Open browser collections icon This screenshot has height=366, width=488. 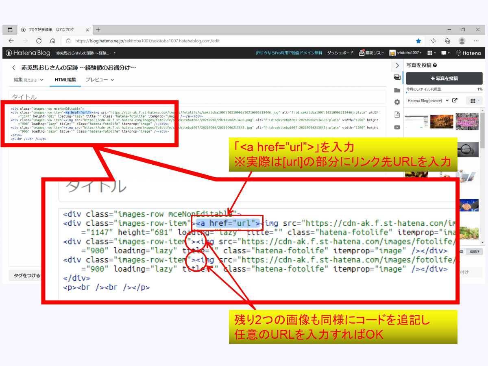[447, 41]
